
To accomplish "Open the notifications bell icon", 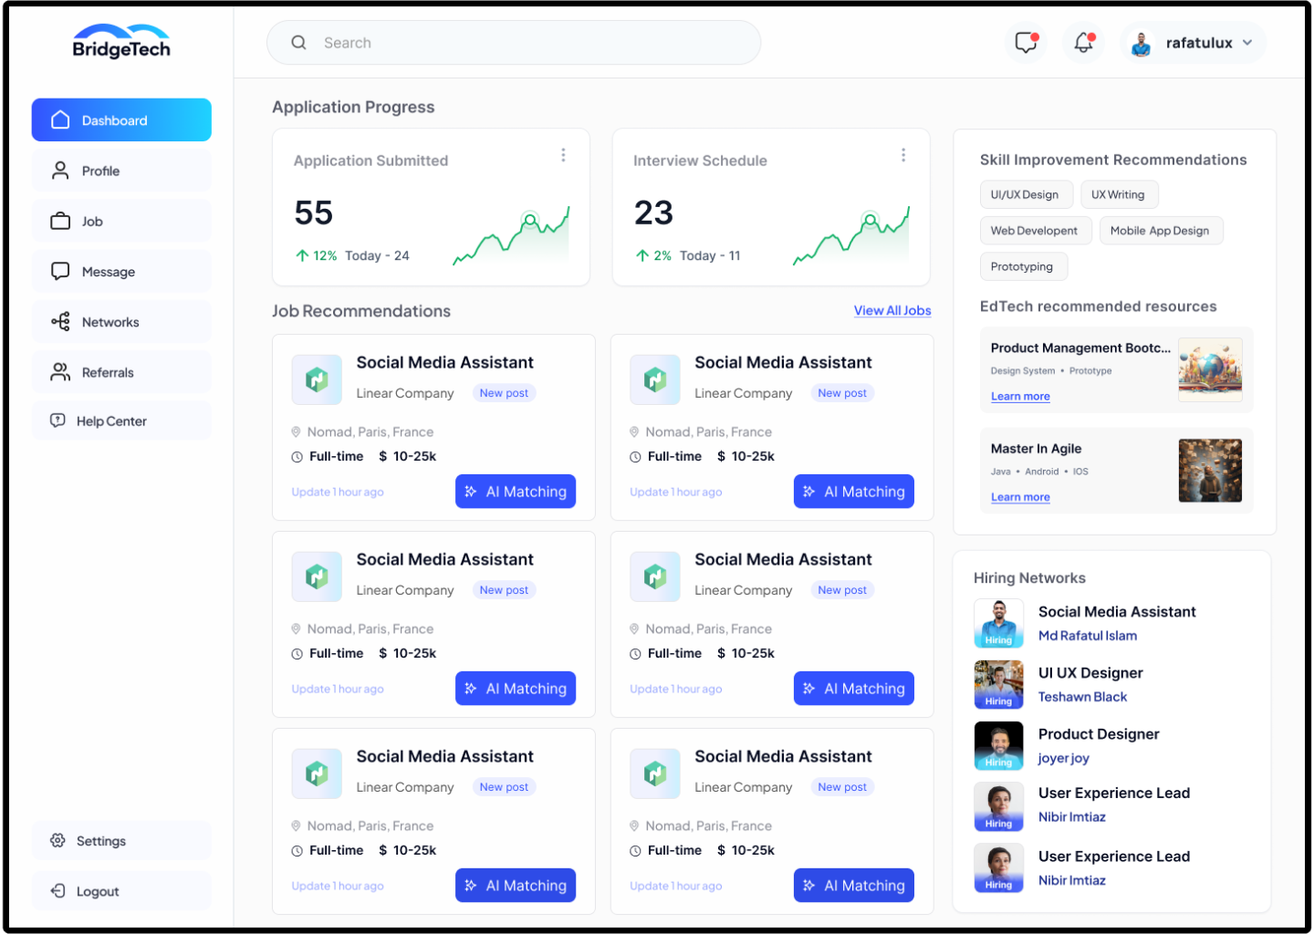I will click(x=1082, y=42).
